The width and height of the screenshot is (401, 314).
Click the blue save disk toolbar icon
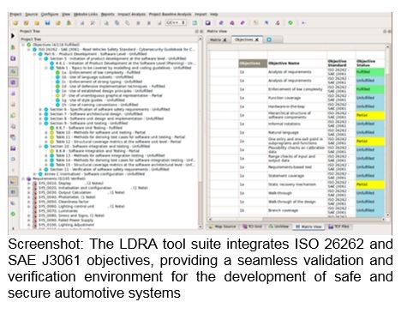click(x=47, y=23)
